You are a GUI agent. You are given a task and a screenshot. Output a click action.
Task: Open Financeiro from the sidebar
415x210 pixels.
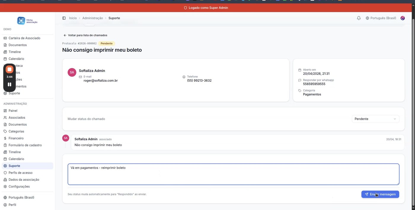pos(16,138)
